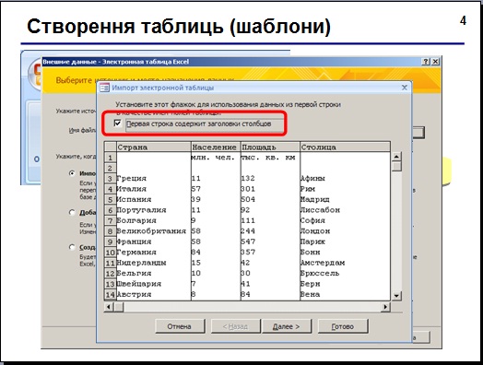Select row header number 5 (Испания)
The height and width of the screenshot is (365, 483).
(110, 200)
